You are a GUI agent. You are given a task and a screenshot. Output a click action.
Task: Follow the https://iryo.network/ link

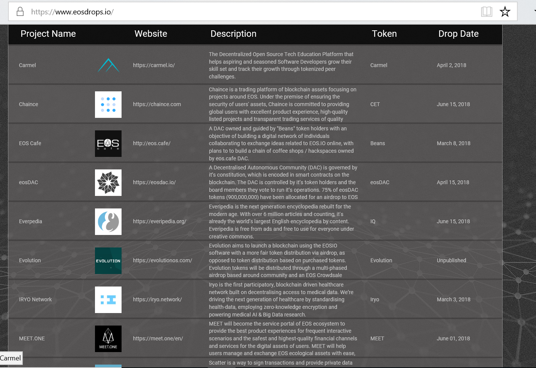[157, 299]
